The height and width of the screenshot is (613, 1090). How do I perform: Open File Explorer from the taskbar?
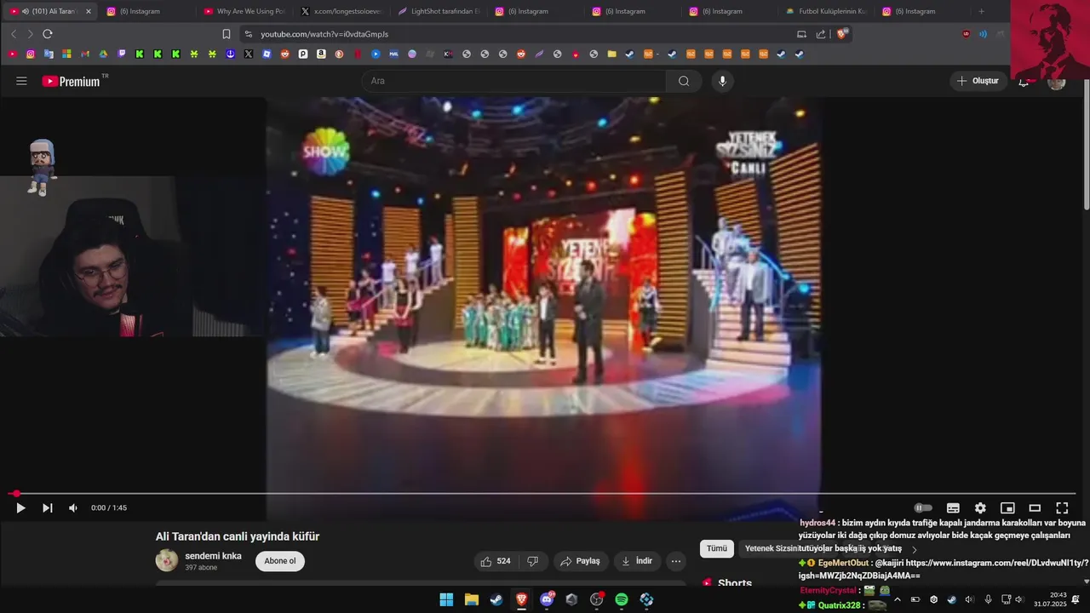point(472,599)
